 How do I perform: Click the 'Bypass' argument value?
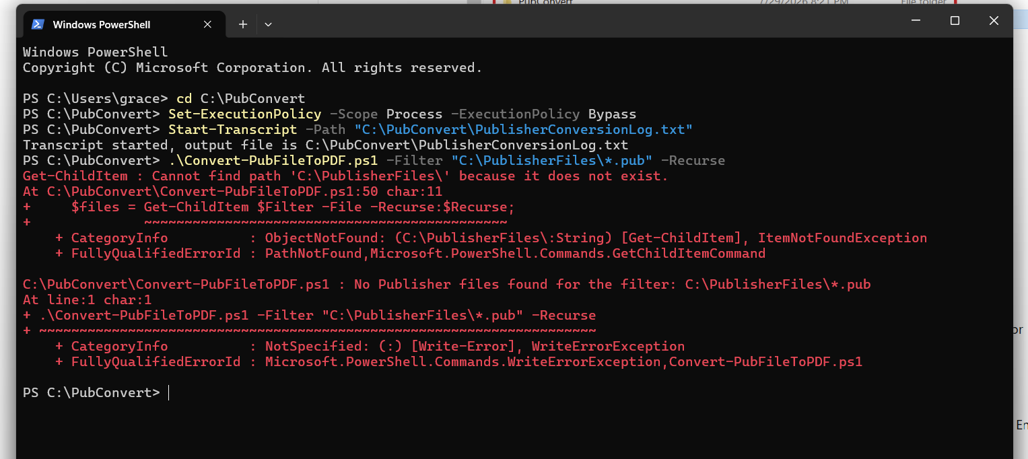pyautogui.click(x=612, y=114)
